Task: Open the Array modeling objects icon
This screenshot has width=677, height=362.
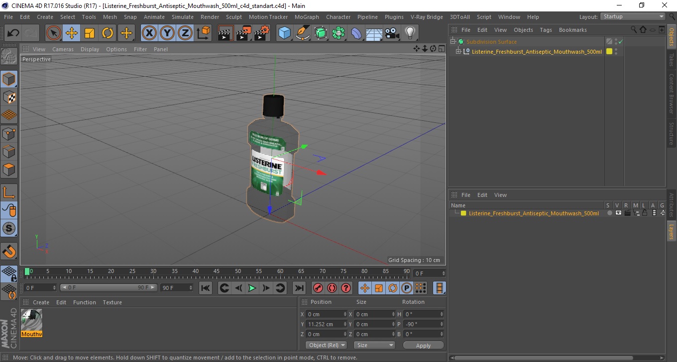Action: 338,33
